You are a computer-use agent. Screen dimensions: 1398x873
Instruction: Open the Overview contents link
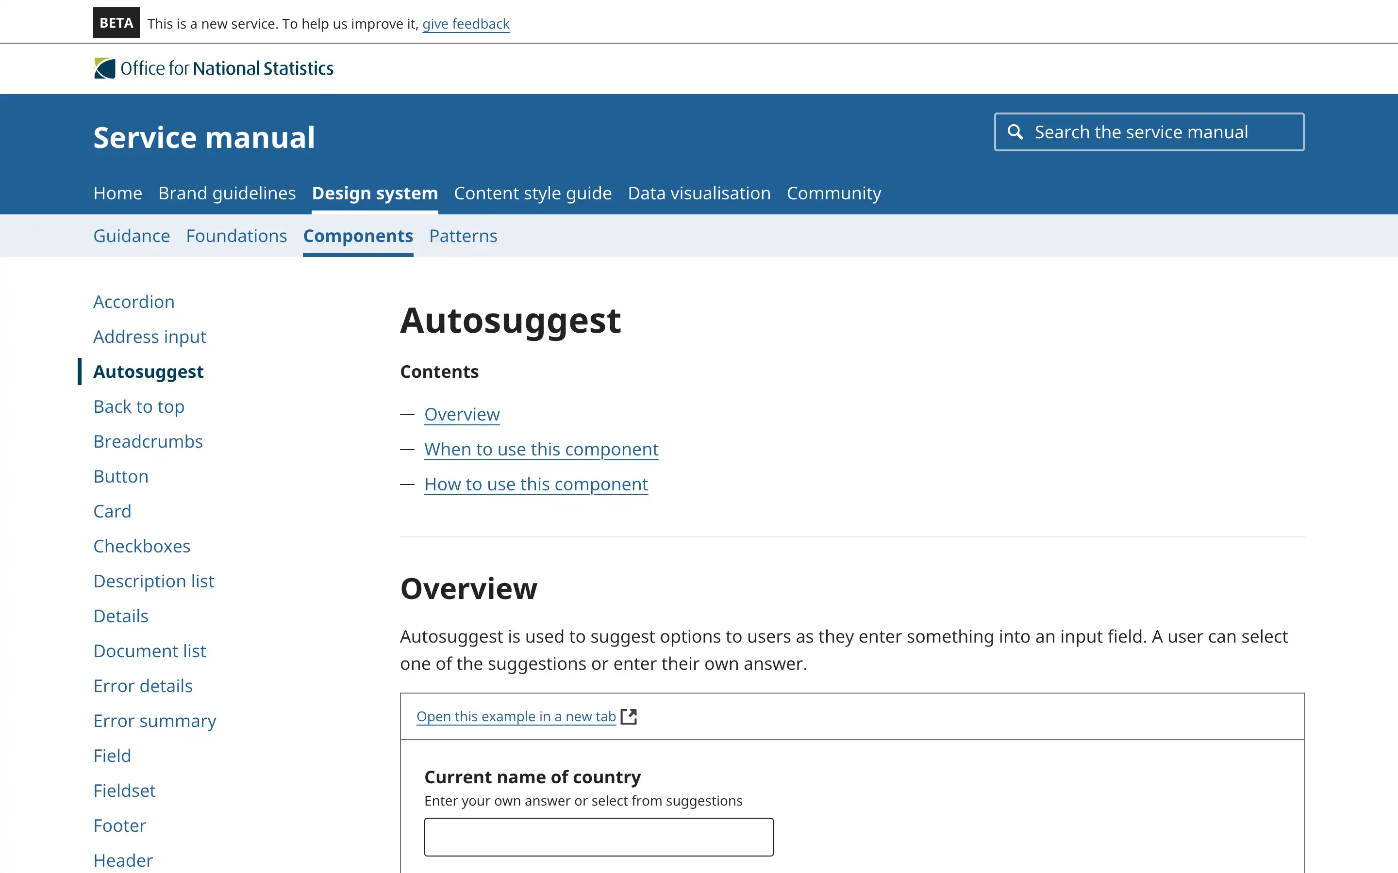462,414
